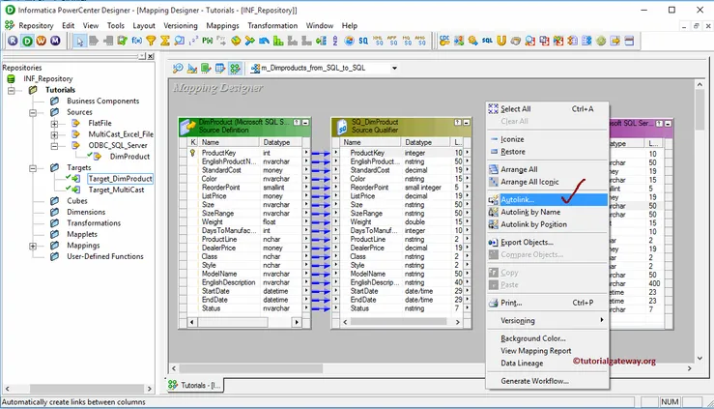Image resolution: width=714 pixels, height=409 pixels.
Task: Launch Workflow Manager with the W icon
Action: [41, 41]
